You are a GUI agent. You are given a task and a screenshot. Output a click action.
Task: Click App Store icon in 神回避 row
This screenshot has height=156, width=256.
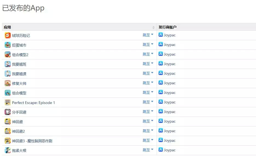click(x=161, y=121)
